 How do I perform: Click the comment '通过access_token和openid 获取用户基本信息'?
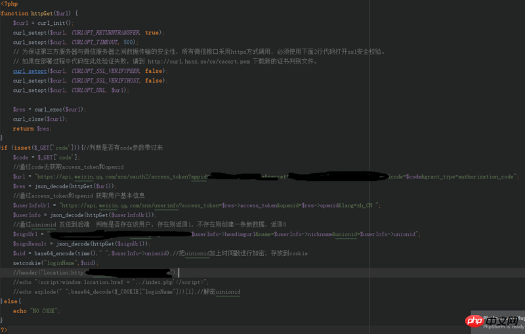(x=79, y=196)
